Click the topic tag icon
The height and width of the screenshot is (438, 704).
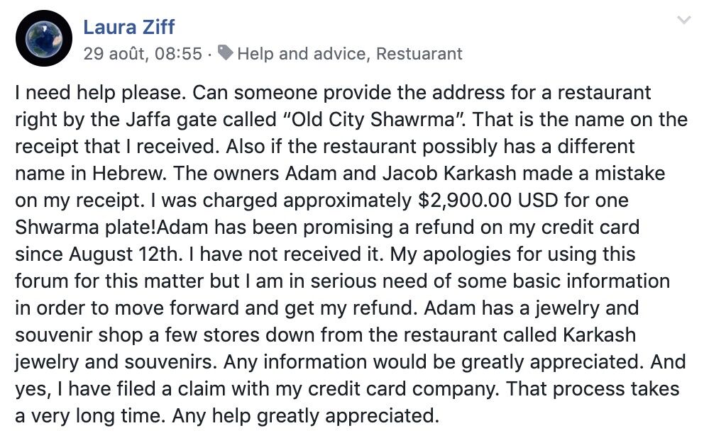click(226, 53)
